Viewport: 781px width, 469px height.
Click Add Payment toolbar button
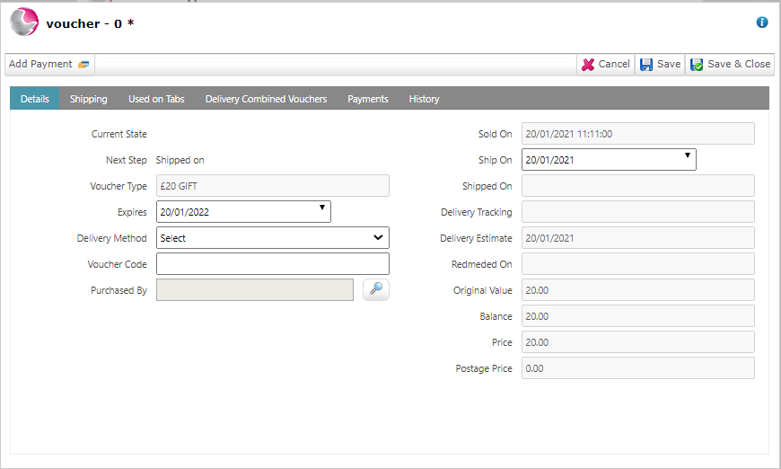pyautogui.click(x=49, y=65)
